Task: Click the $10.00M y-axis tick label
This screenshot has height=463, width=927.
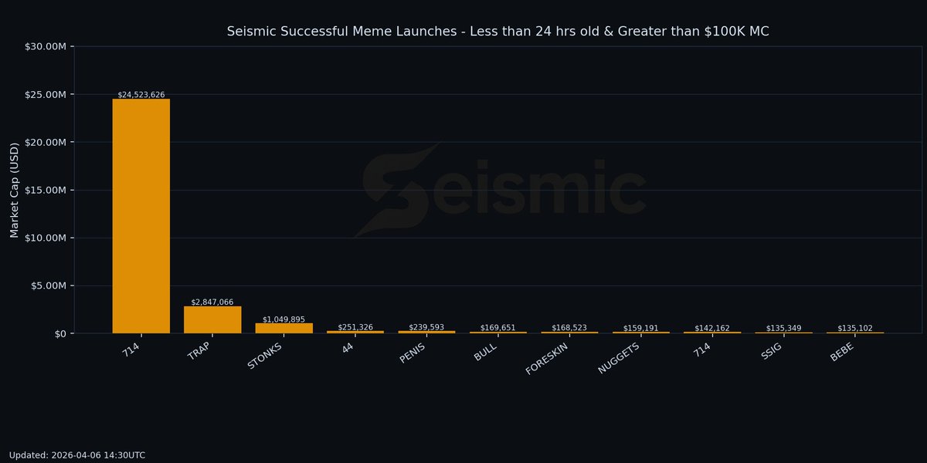Action: click(x=46, y=238)
